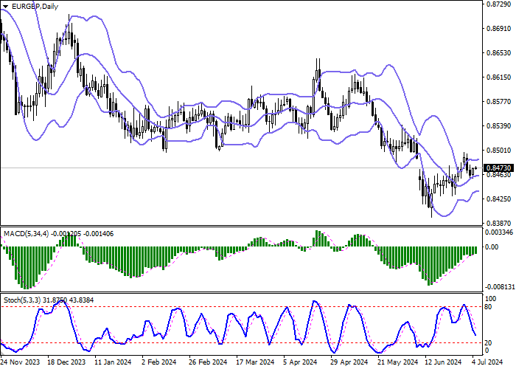Select price level 0.85010 on the scale
Image resolution: width=516 pixels, height=369 pixels.
pyautogui.click(x=498, y=151)
